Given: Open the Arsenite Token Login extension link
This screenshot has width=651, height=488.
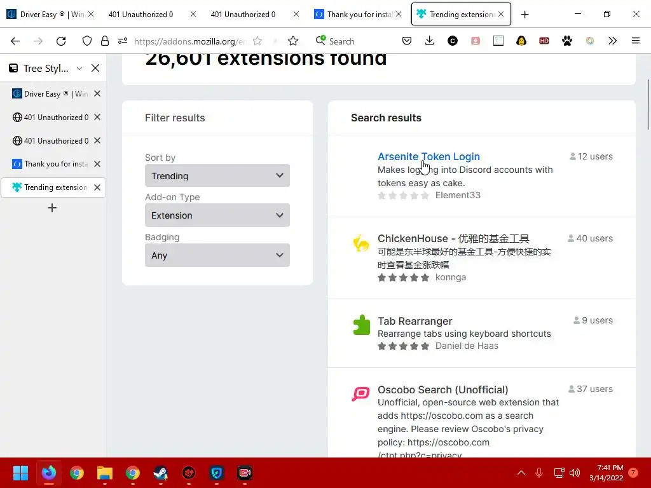Looking at the screenshot, I should (428, 156).
